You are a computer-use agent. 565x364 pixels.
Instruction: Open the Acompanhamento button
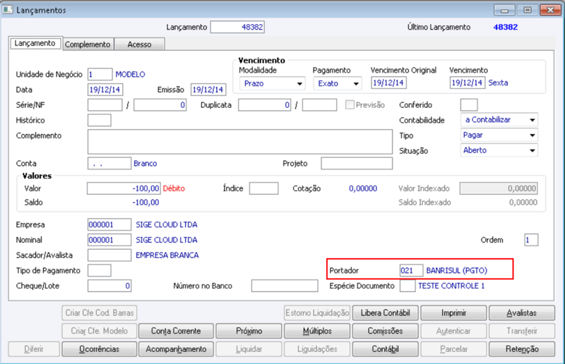[176, 349]
